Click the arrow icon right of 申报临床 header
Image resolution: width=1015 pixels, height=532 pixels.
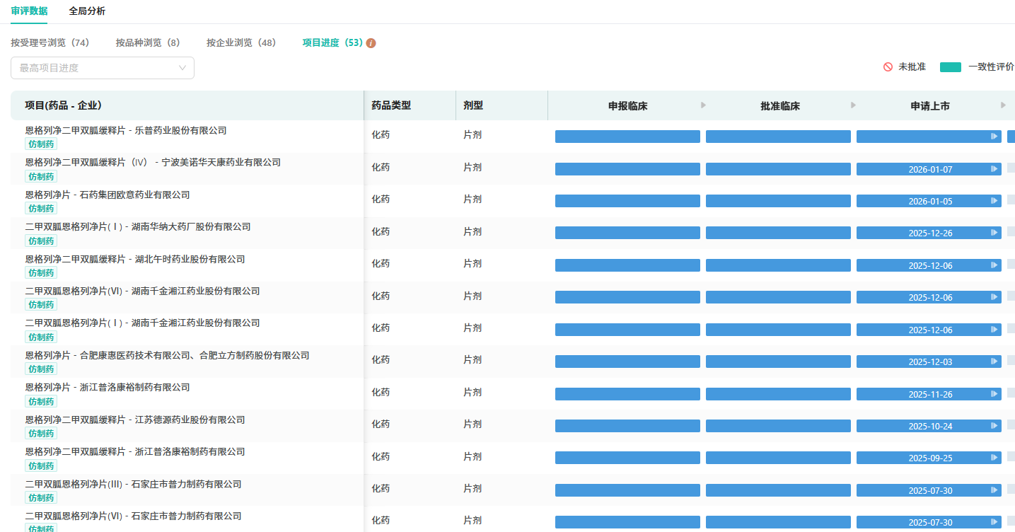coord(703,105)
